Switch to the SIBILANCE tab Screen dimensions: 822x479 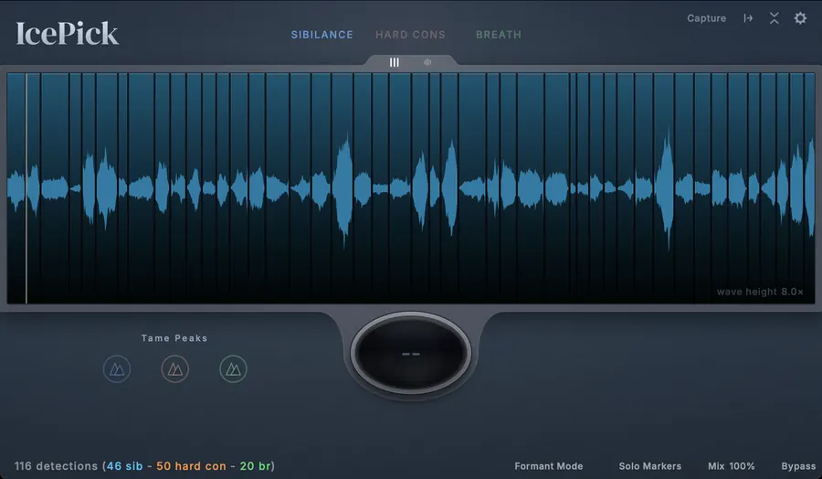coord(321,35)
